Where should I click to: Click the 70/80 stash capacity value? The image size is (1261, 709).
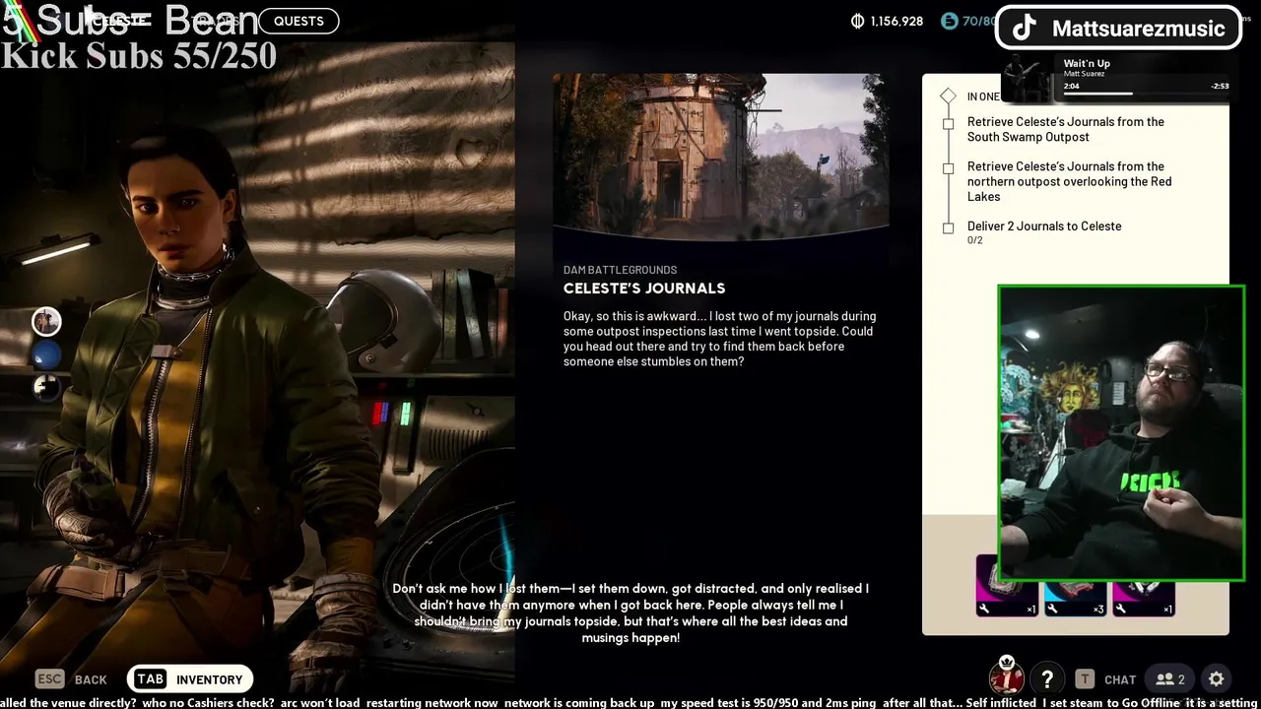(x=978, y=21)
